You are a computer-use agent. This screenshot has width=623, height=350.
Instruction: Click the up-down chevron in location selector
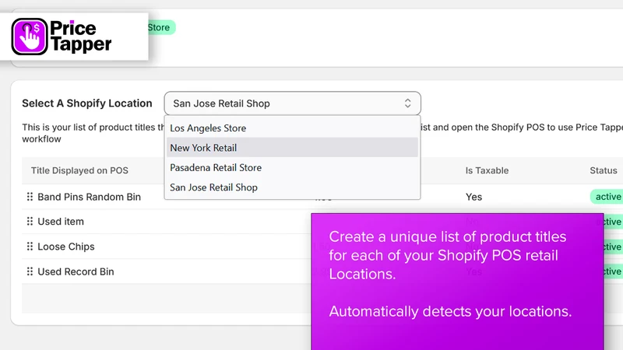(x=407, y=103)
